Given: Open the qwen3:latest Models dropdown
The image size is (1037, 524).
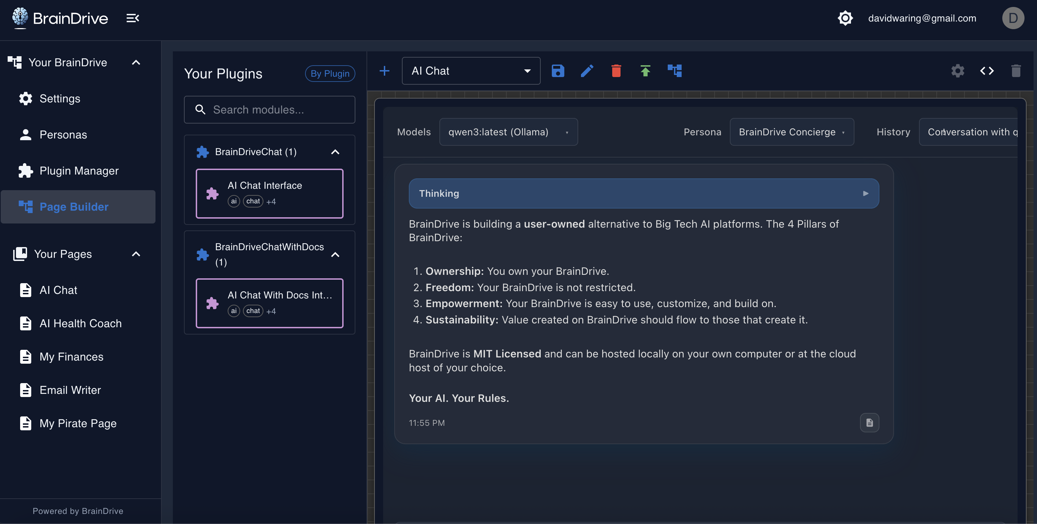Looking at the screenshot, I should pos(508,132).
